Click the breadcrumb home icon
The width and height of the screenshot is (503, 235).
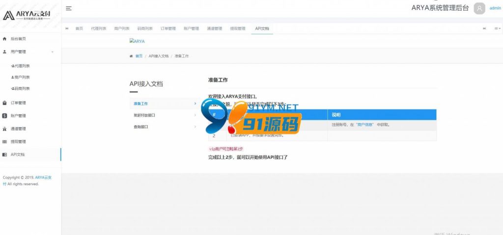pos(131,56)
